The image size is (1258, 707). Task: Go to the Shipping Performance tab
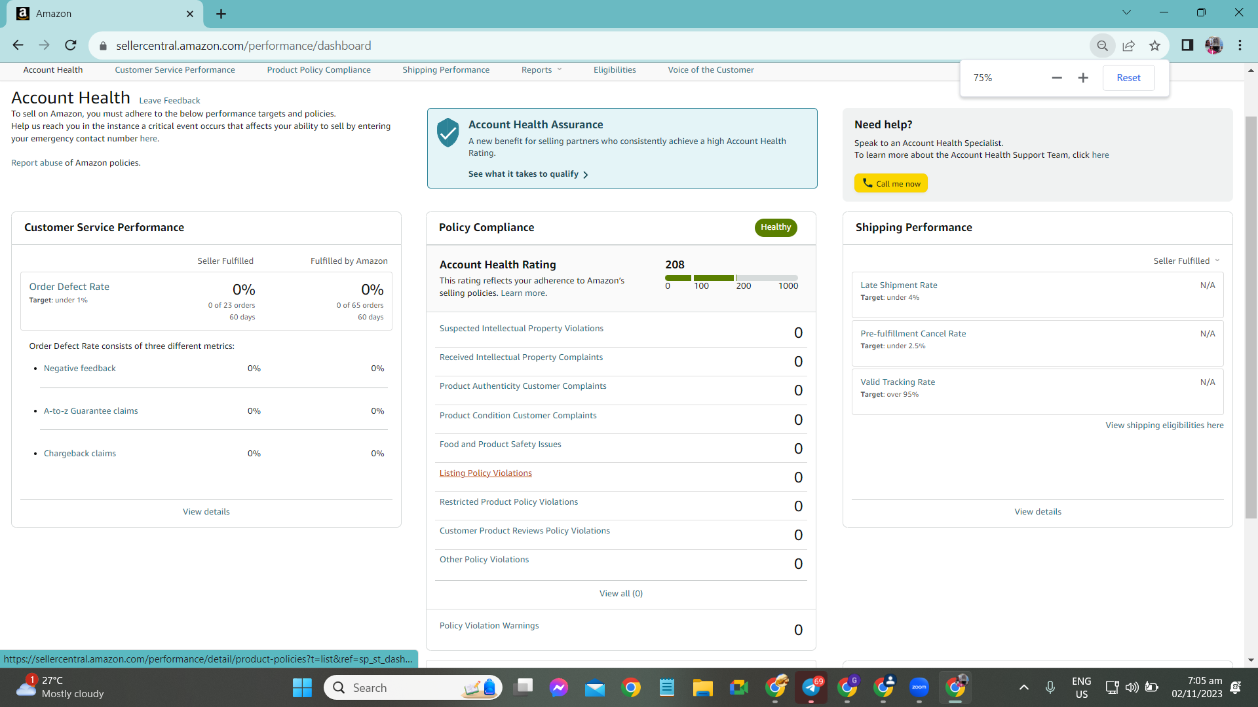pyautogui.click(x=446, y=70)
